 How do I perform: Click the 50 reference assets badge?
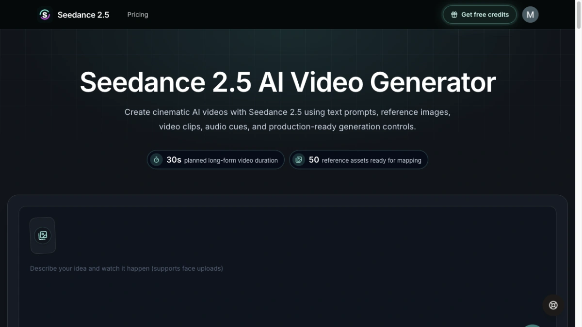358,160
